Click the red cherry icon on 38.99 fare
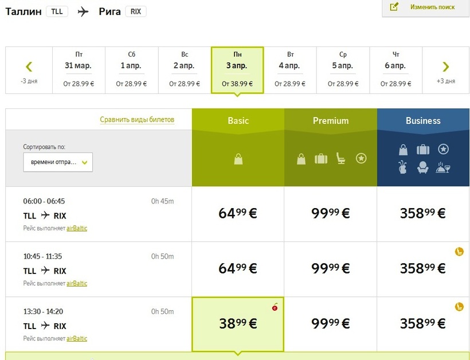The height and width of the screenshot is (360, 470). (x=275, y=307)
